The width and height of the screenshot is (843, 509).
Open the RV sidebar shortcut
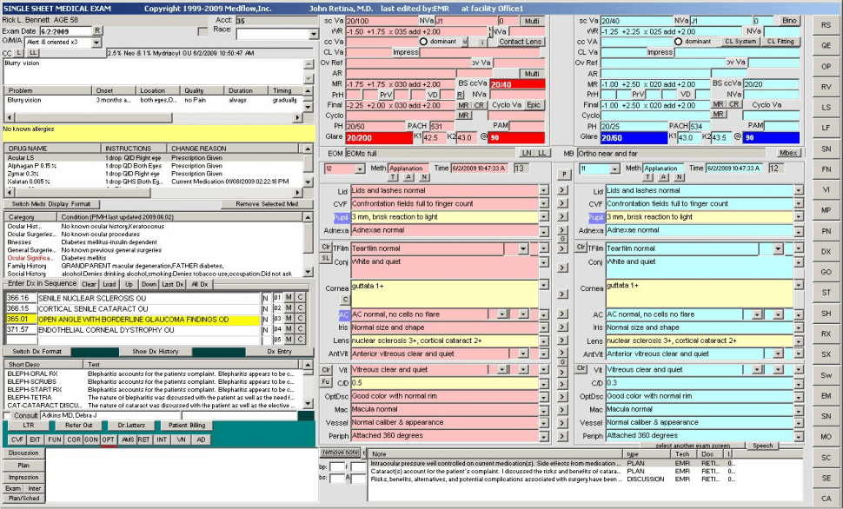(826, 87)
